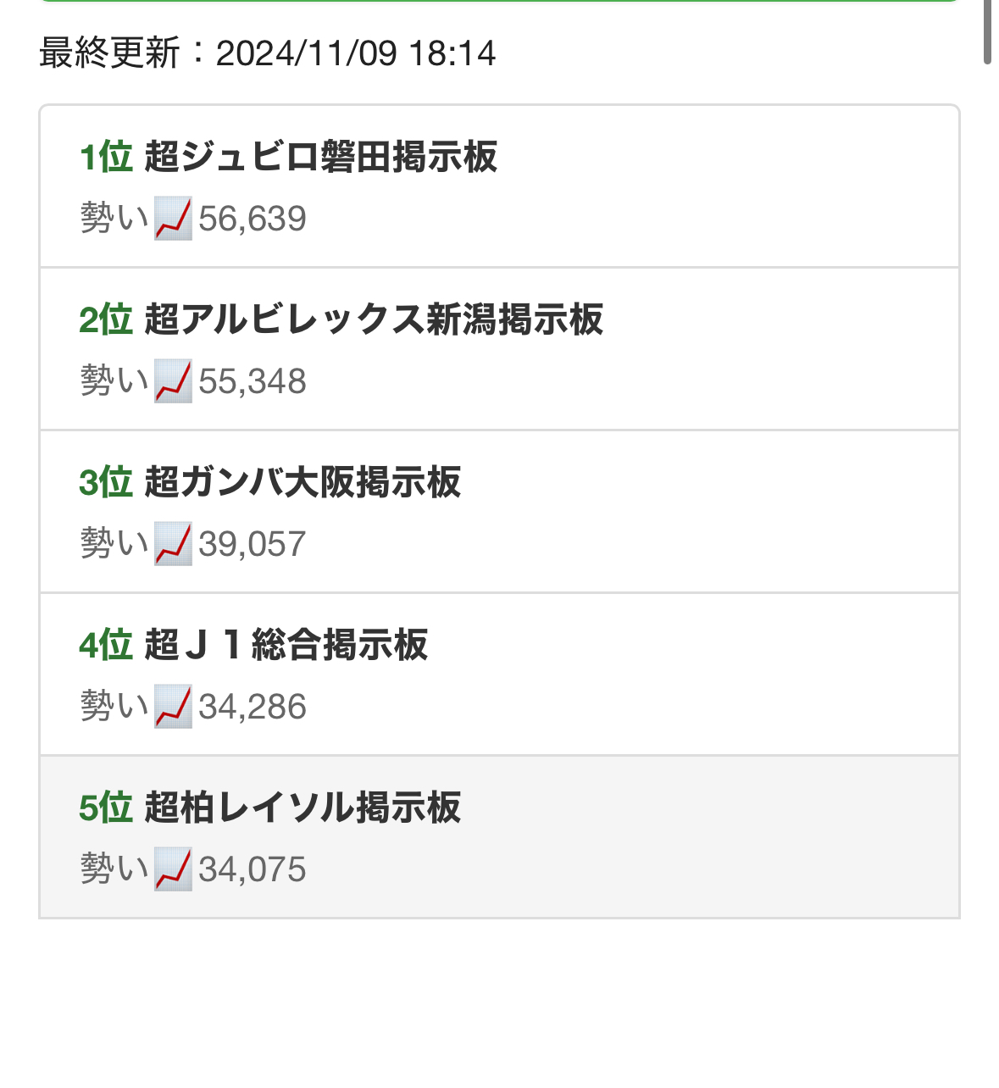Click the 4位 rank label
999x1088 pixels.
(106, 646)
